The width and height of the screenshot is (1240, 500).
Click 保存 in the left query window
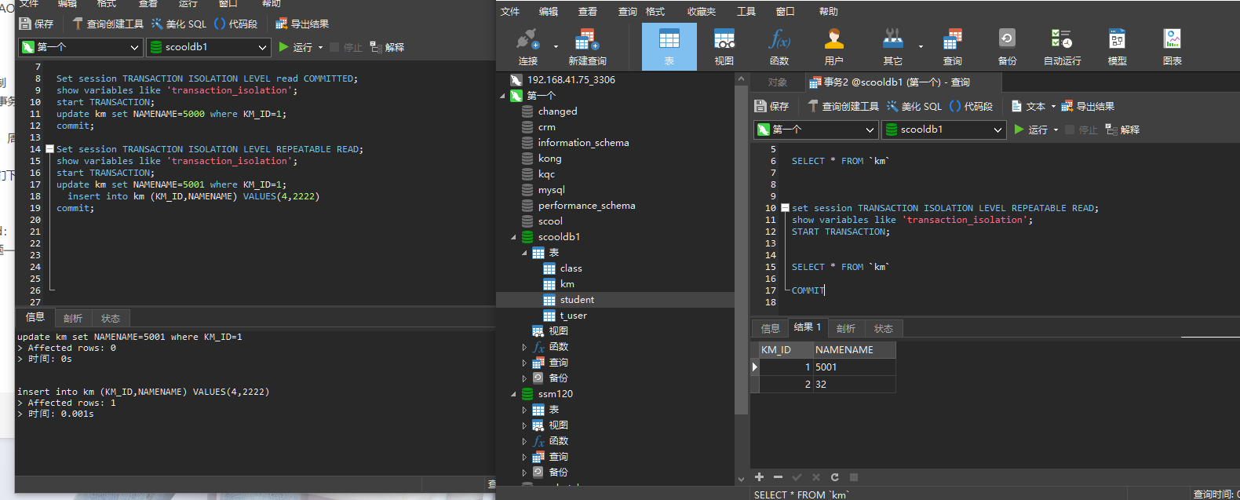pos(37,24)
